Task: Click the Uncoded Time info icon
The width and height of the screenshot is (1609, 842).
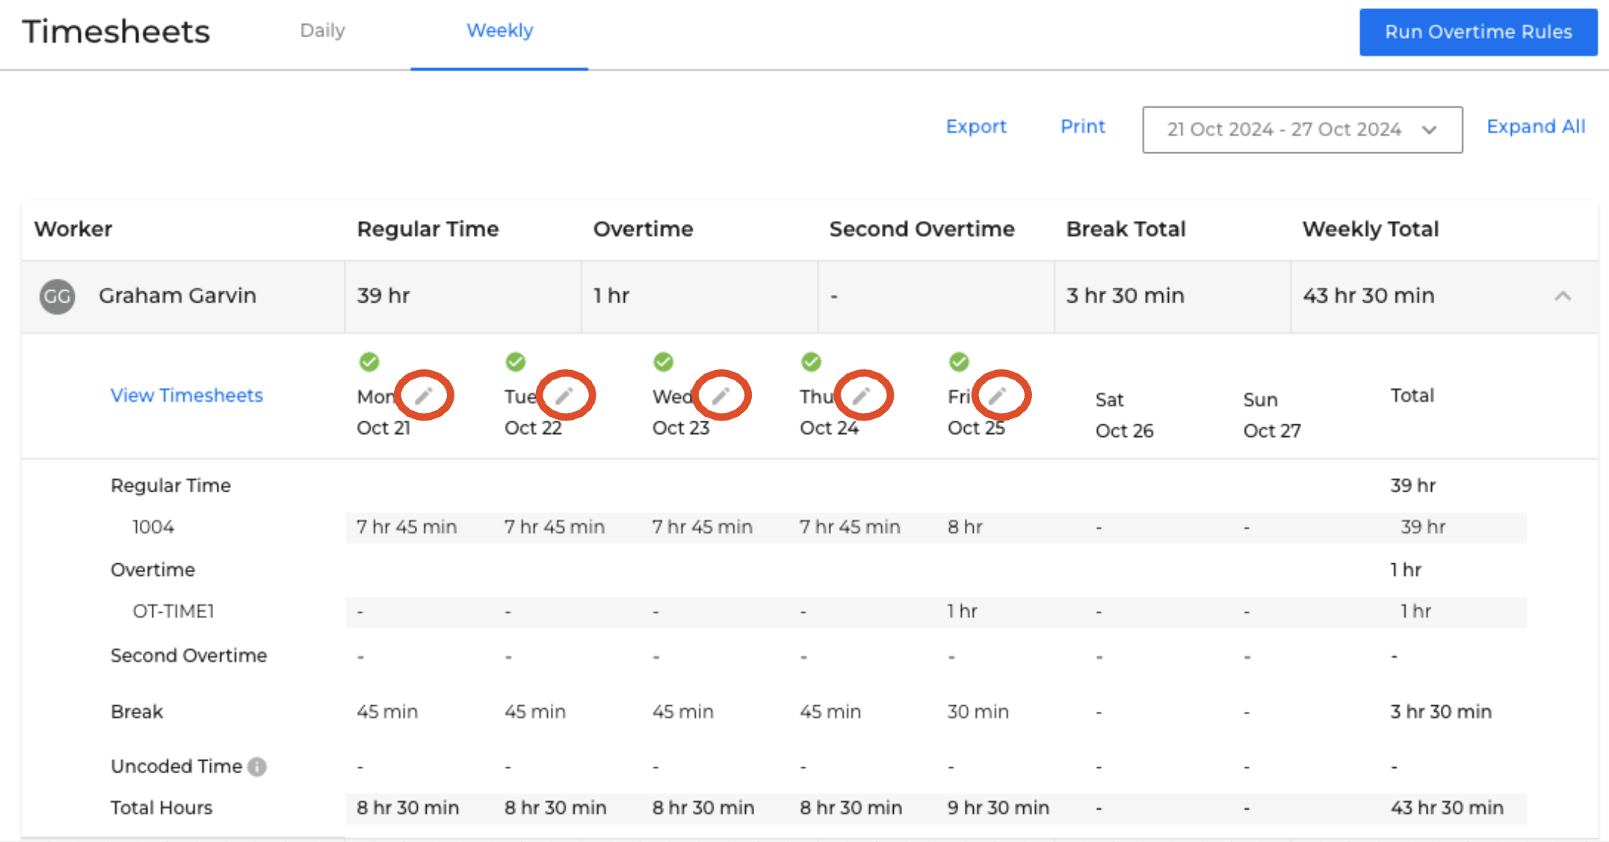Action: click(x=257, y=767)
